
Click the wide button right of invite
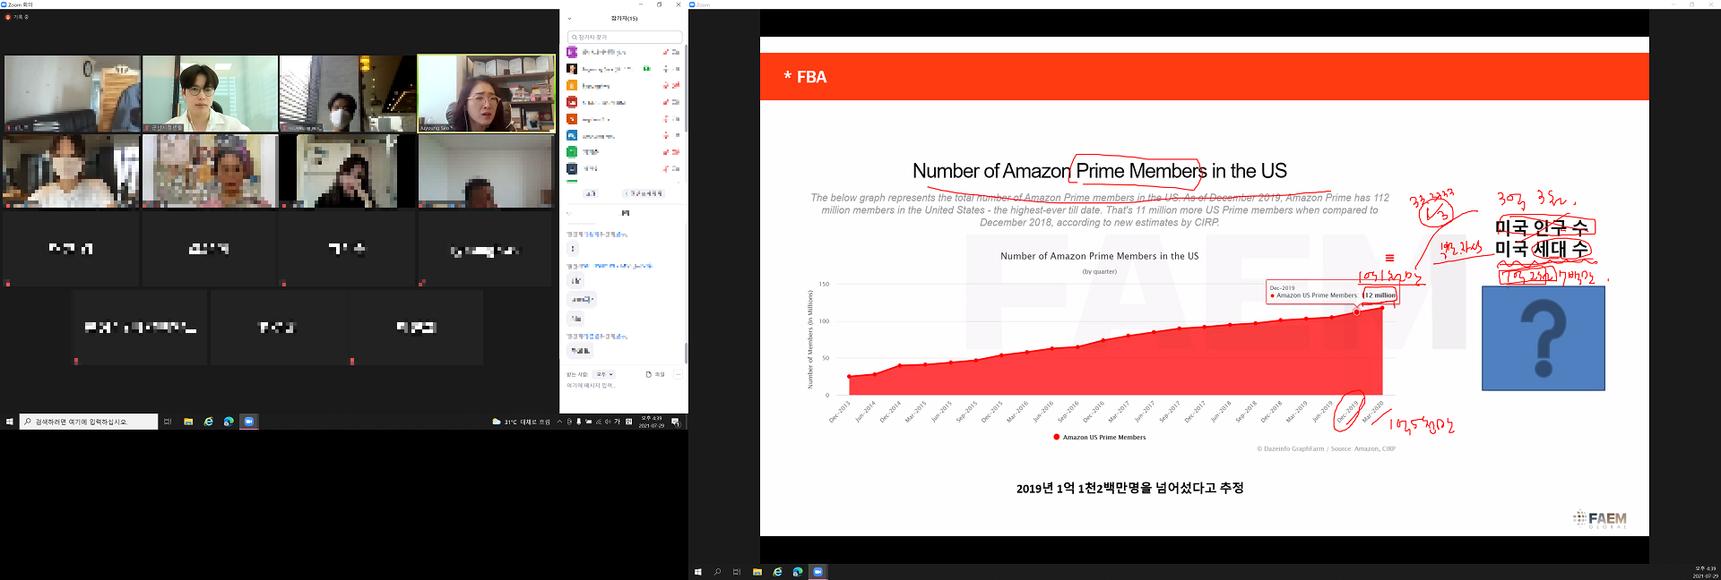click(644, 193)
